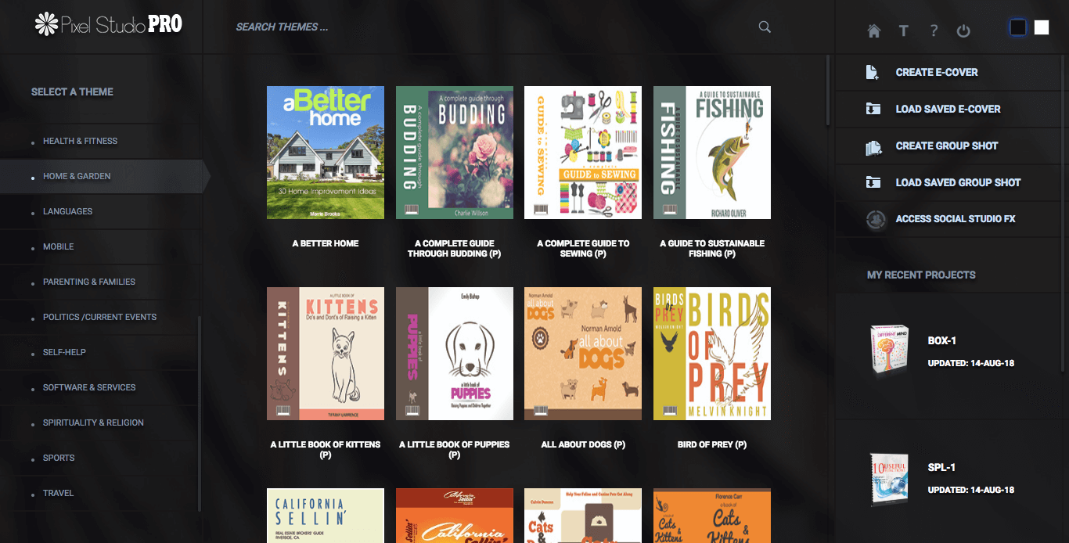The image size is (1069, 543).
Task: Click the power logout icon
Action: pyautogui.click(x=963, y=31)
